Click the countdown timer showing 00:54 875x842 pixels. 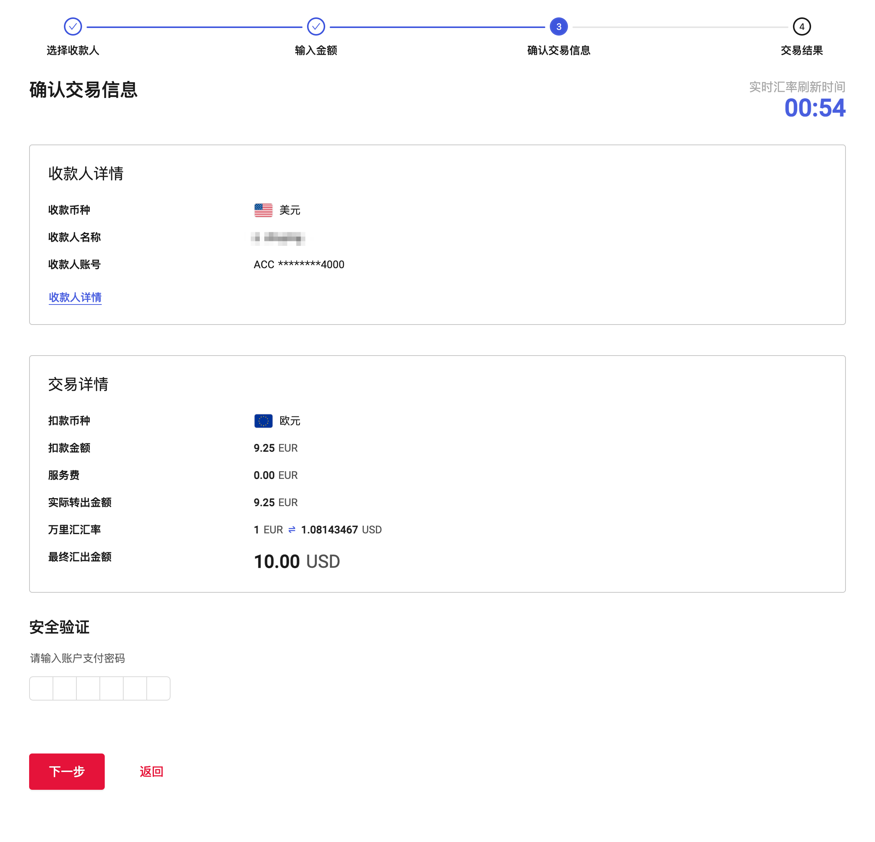coord(816,109)
